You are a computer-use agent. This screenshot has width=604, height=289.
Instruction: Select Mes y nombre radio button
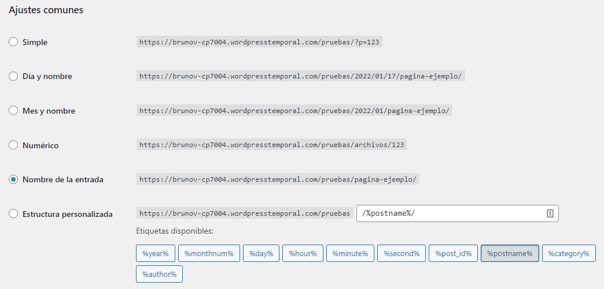[13, 111]
